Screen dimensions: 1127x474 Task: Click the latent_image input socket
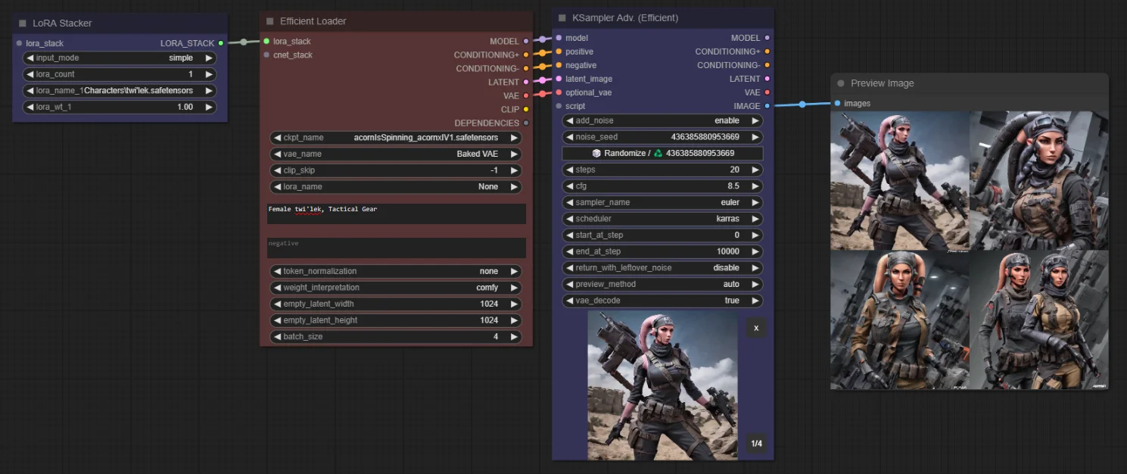[559, 79]
